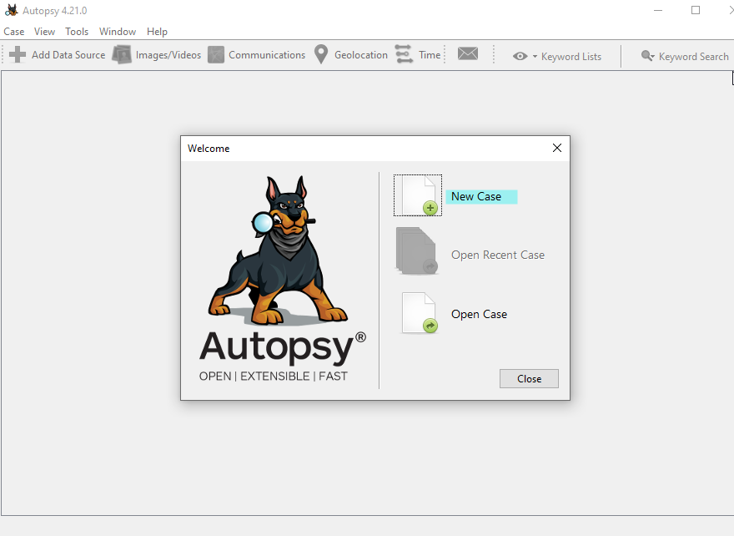Click the OPEN | EXTENSIBLE | FAST tagline
Screen dimensions: 734x536
[273, 377]
